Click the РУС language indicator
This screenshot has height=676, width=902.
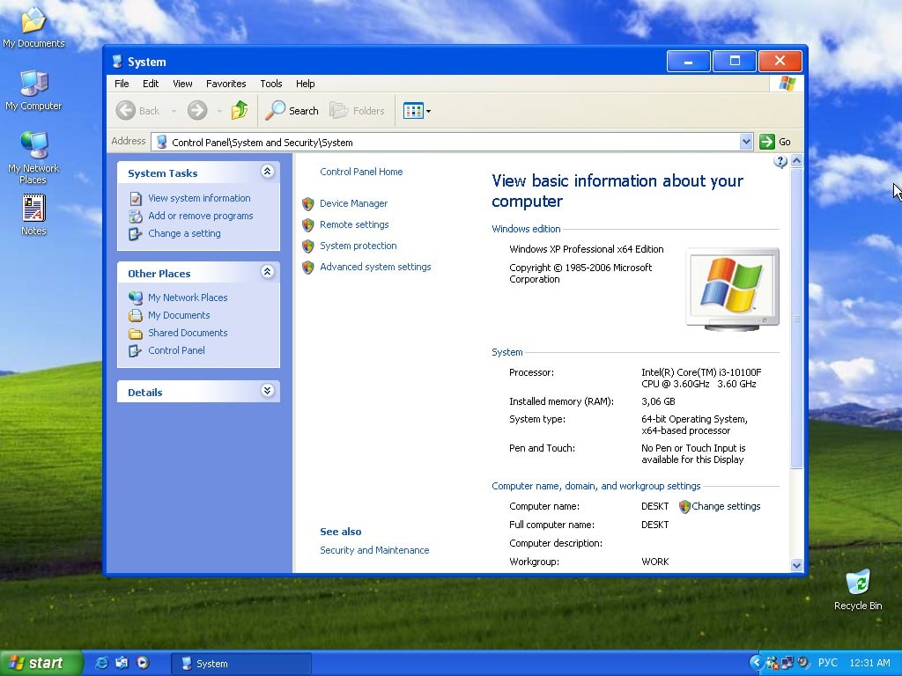827,664
